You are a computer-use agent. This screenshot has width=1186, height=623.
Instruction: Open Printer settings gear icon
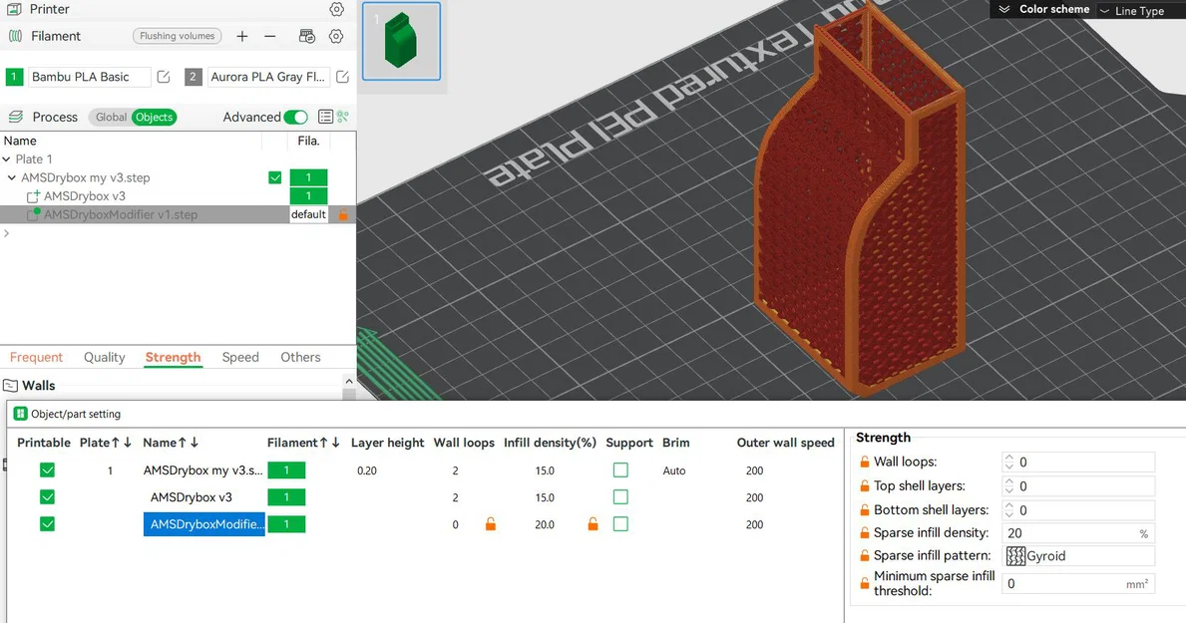pos(336,9)
